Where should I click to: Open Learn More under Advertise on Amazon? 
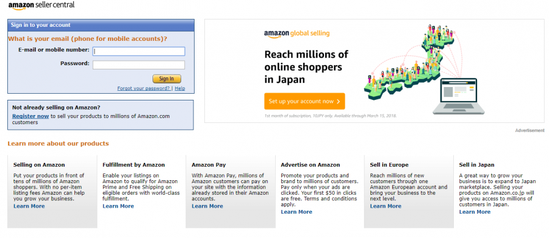[296, 212]
